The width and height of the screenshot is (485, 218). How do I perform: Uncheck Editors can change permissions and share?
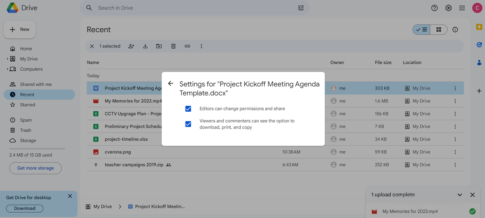pos(188,109)
